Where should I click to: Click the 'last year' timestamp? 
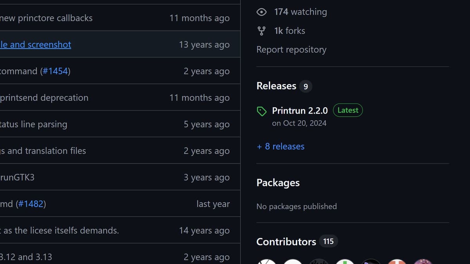point(213,204)
